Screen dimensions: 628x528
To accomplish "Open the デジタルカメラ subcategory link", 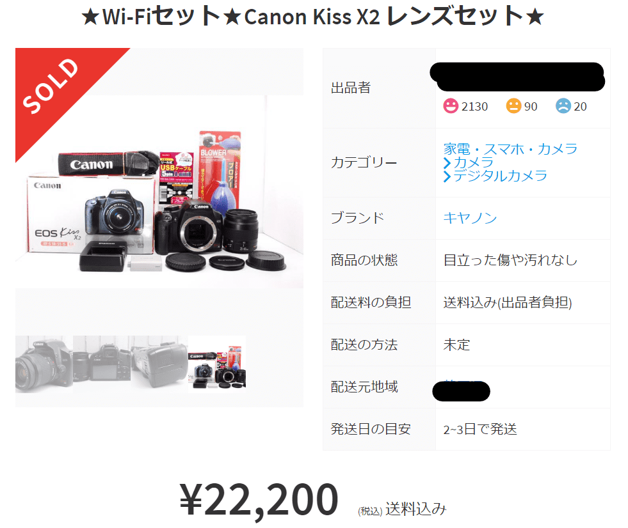I will tap(500, 176).
